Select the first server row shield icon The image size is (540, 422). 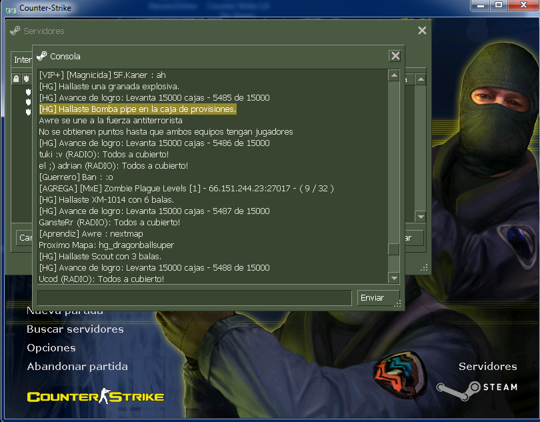pyautogui.click(x=28, y=92)
